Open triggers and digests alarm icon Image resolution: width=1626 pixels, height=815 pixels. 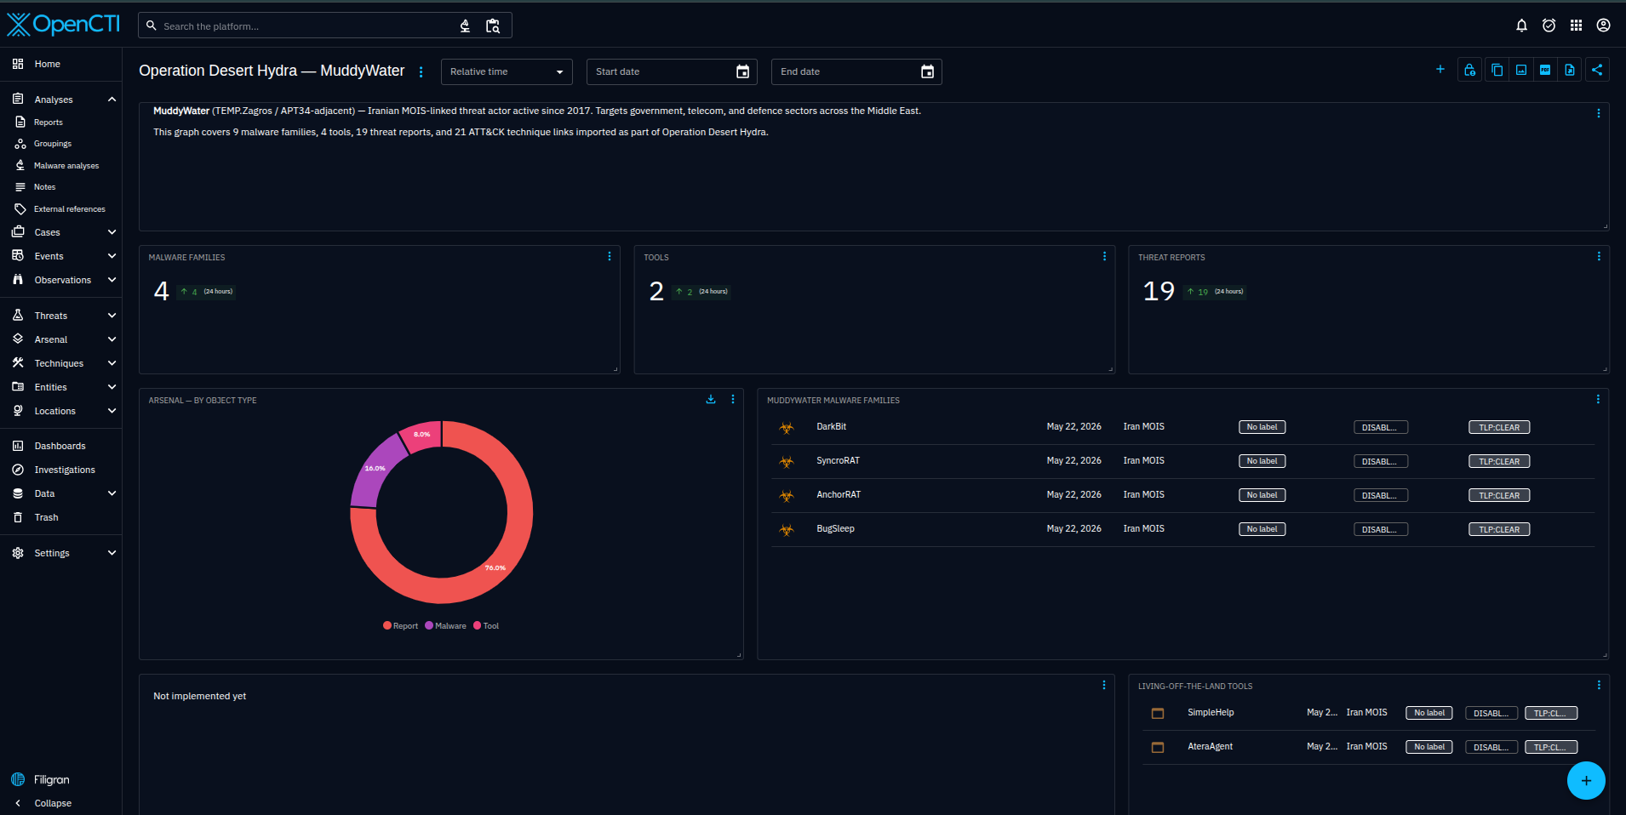coord(1549,26)
